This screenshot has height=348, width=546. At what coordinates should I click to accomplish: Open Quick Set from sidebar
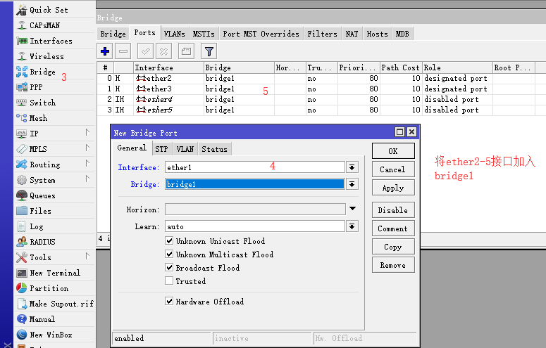click(x=48, y=10)
